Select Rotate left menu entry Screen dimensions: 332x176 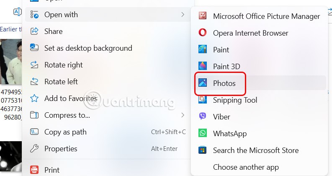(x=61, y=82)
